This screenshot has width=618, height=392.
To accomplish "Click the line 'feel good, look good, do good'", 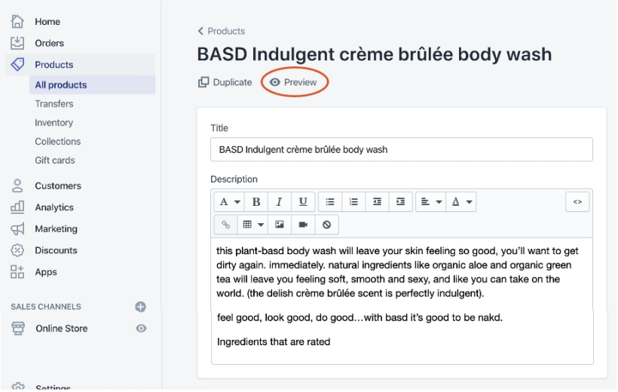I will pyautogui.click(x=359, y=318).
